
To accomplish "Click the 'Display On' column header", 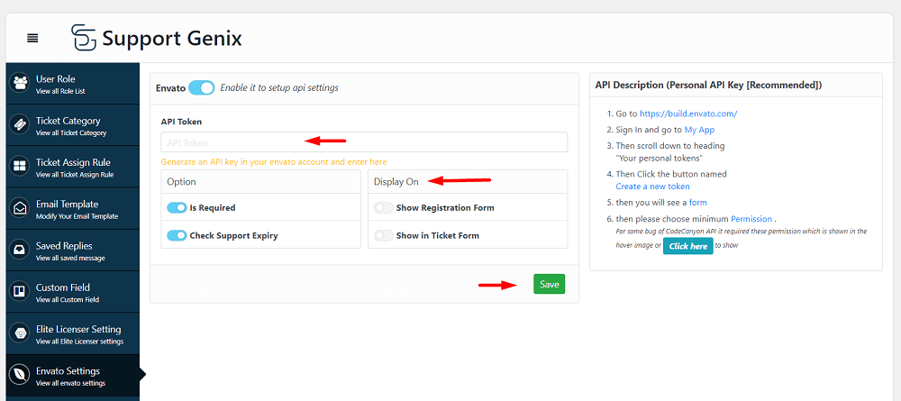I will (x=396, y=181).
